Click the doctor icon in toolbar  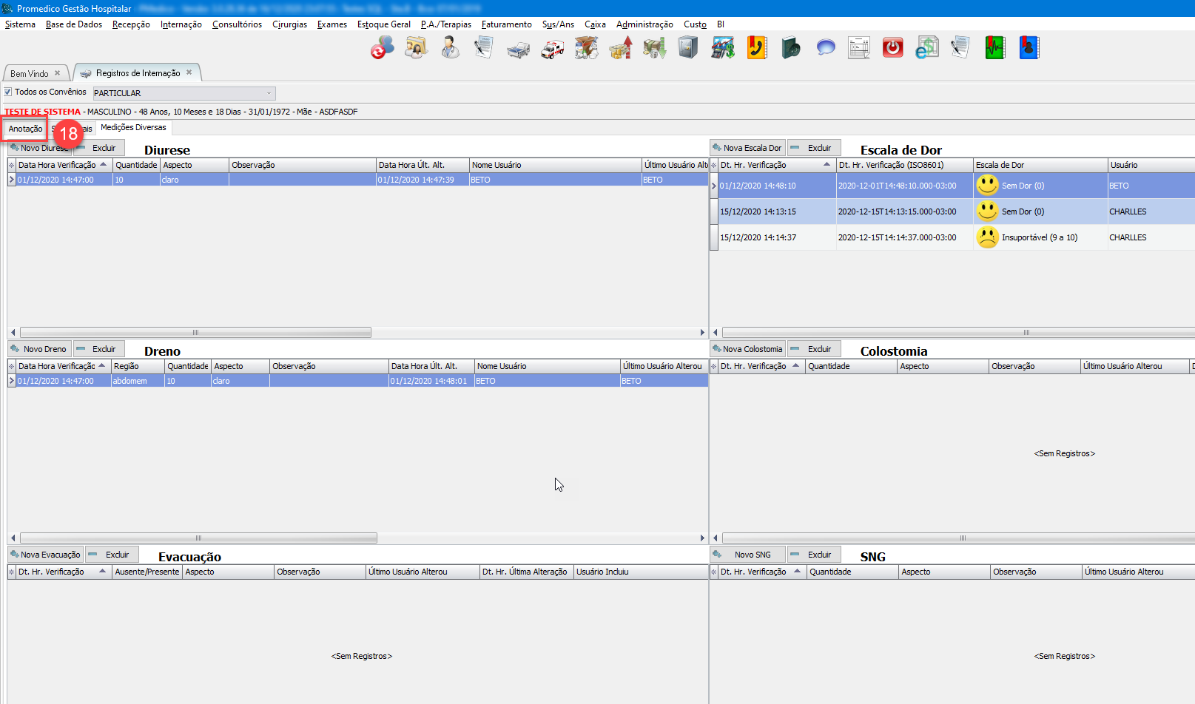(x=450, y=48)
